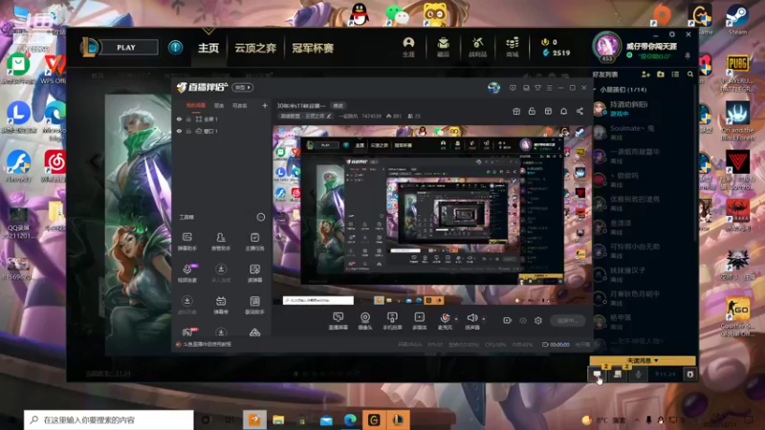Open the 战利品 loot icon

(477, 47)
